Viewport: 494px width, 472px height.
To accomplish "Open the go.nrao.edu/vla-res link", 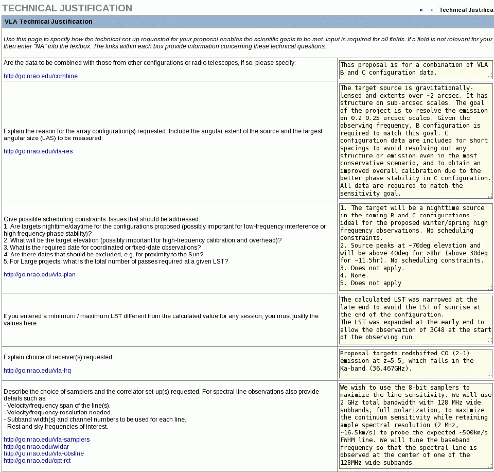I will (x=39, y=151).
